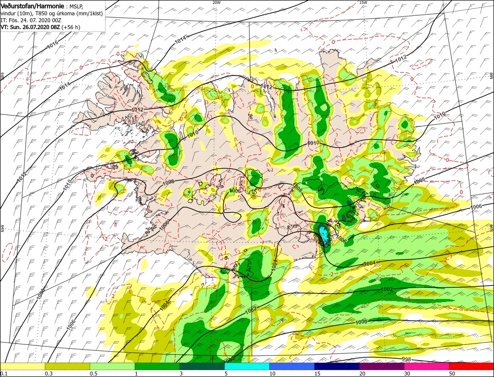Click the legend value '20'
Screen dimensions: 494x377
tap(362, 374)
